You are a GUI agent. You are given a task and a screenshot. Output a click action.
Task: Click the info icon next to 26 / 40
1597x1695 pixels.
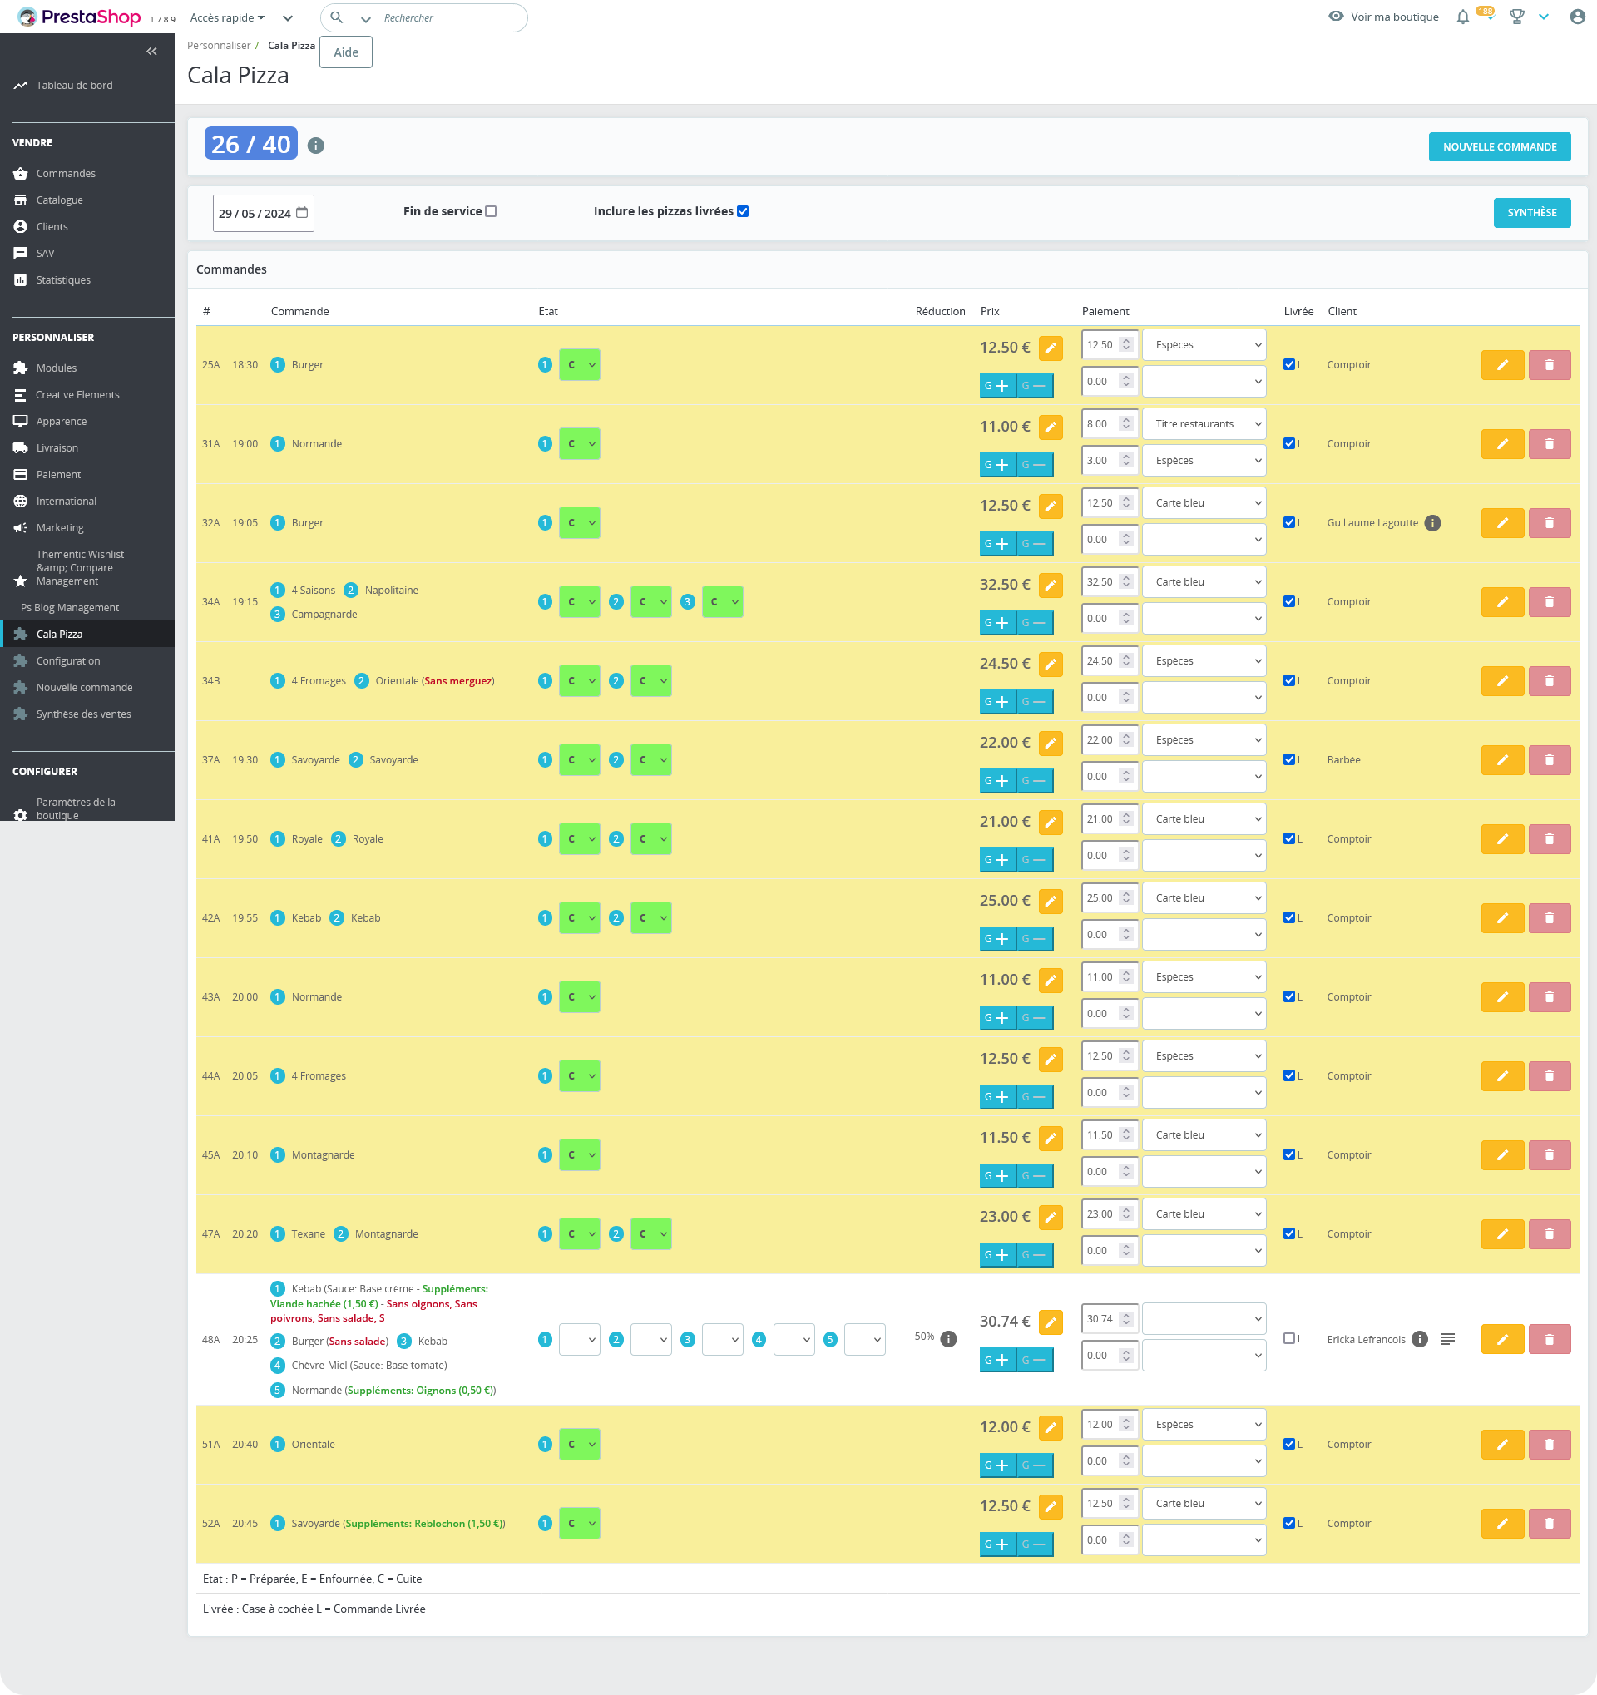pyautogui.click(x=315, y=146)
